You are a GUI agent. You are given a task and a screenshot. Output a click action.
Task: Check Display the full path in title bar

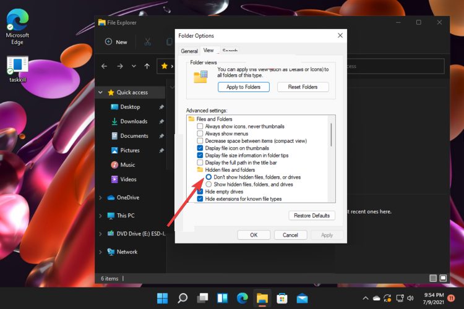click(x=200, y=163)
